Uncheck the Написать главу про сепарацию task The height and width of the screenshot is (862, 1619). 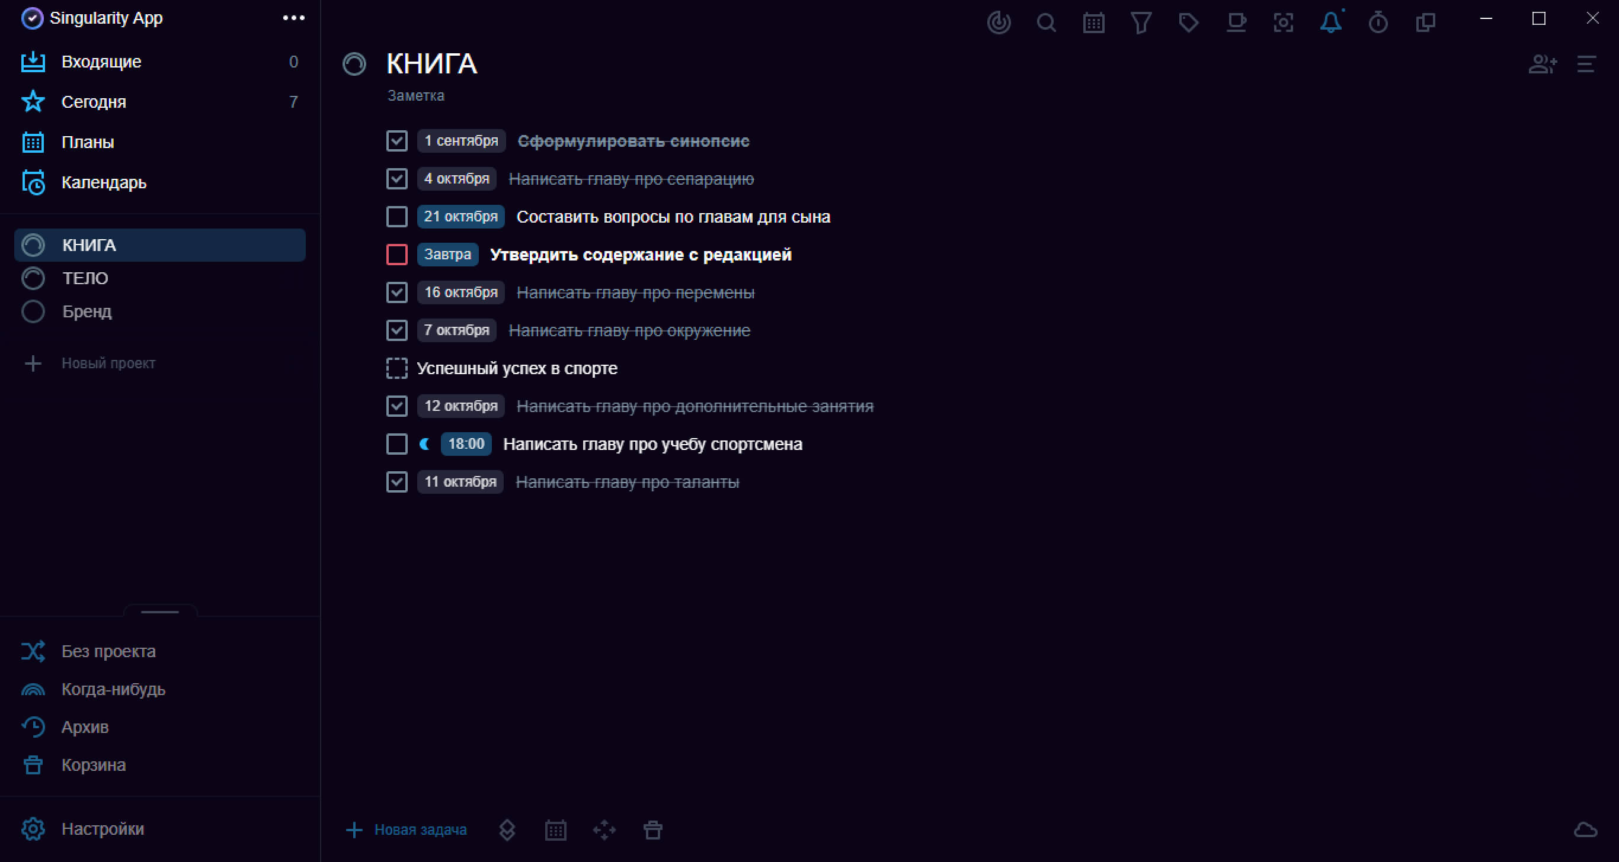tap(396, 179)
